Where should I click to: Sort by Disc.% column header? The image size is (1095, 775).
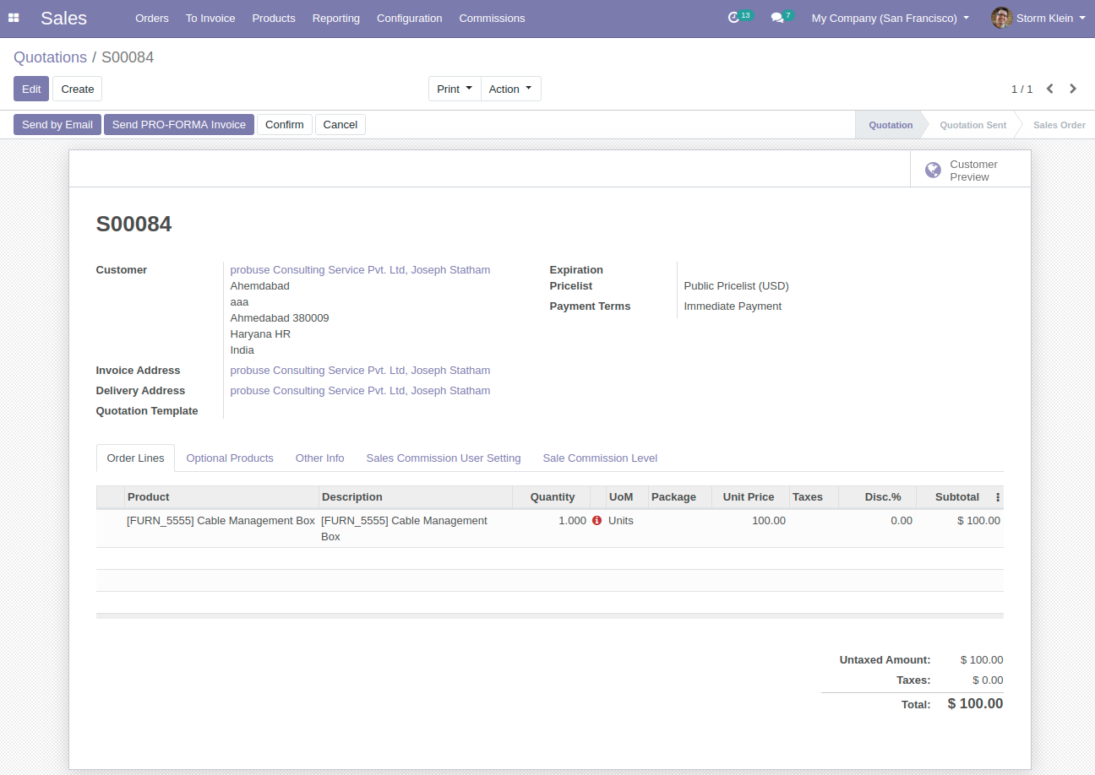877,497
